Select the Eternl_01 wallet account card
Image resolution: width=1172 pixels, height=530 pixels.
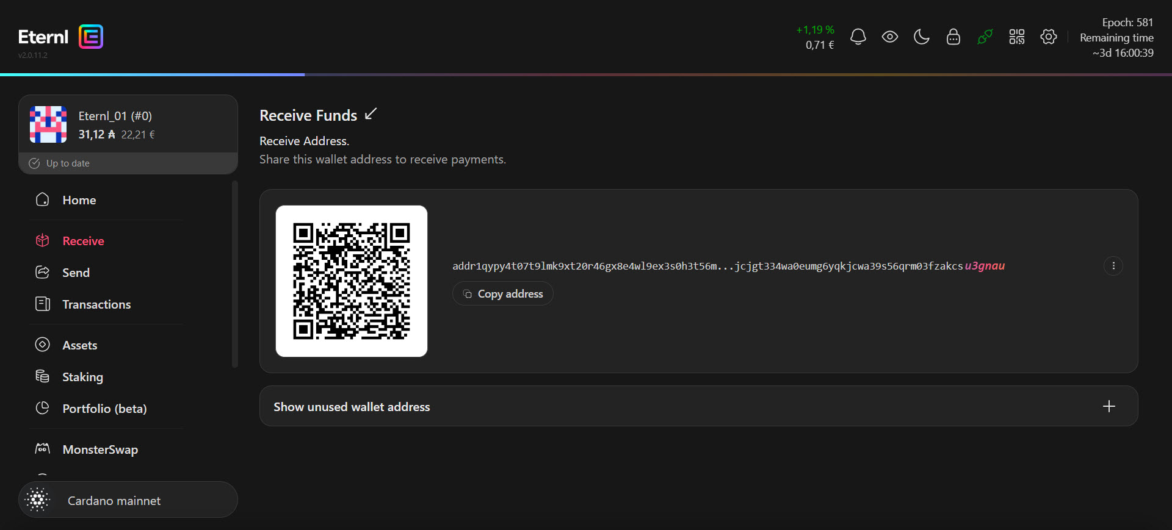[x=128, y=125]
